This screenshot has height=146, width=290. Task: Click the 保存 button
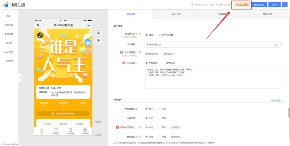click(274, 5)
